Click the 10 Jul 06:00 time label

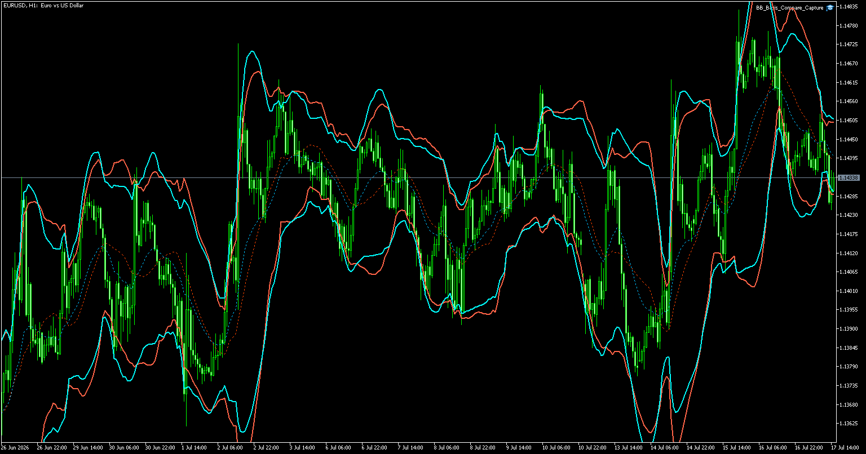(x=556, y=448)
